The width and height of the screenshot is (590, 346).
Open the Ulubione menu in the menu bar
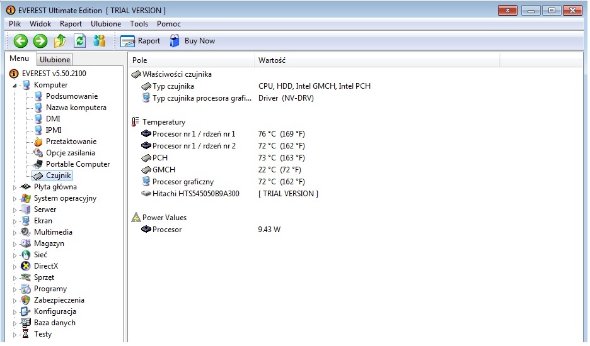(106, 24)
